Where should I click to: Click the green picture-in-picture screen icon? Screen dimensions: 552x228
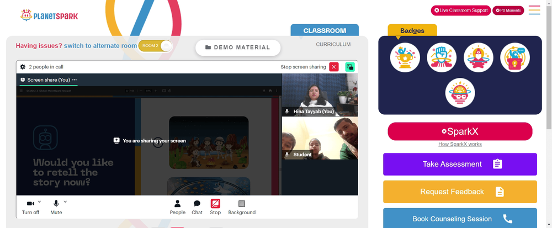click(350, 67)
